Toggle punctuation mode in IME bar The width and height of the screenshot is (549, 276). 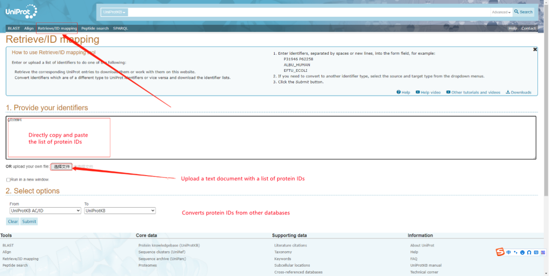point(516,252)
